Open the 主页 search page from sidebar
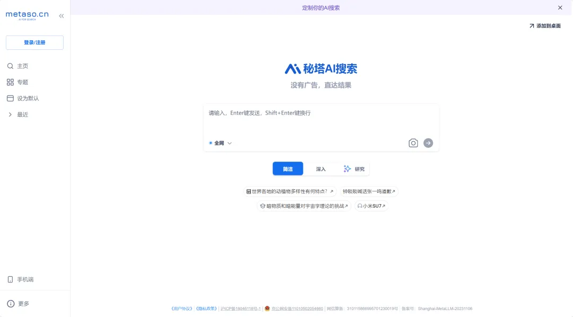Viewport: 573px width, 317px height. pos(21,66)
